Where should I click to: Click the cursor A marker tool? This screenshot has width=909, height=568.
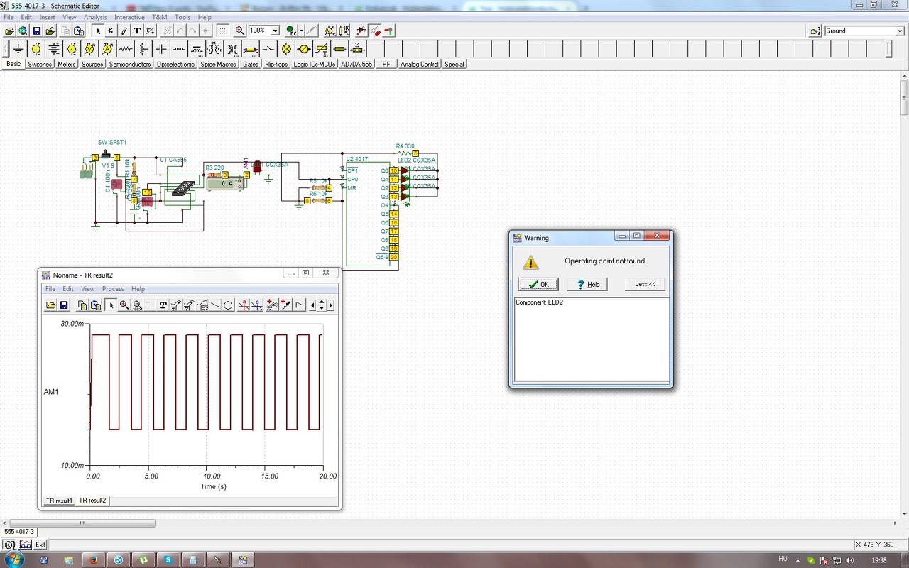[244, 305]
